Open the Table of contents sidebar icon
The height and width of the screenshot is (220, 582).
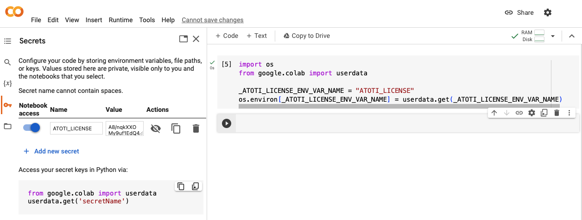pos(7,41)
